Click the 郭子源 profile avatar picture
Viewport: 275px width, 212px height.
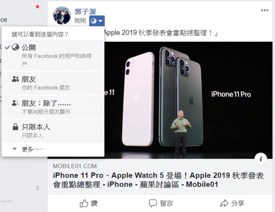tap(62, 15)
